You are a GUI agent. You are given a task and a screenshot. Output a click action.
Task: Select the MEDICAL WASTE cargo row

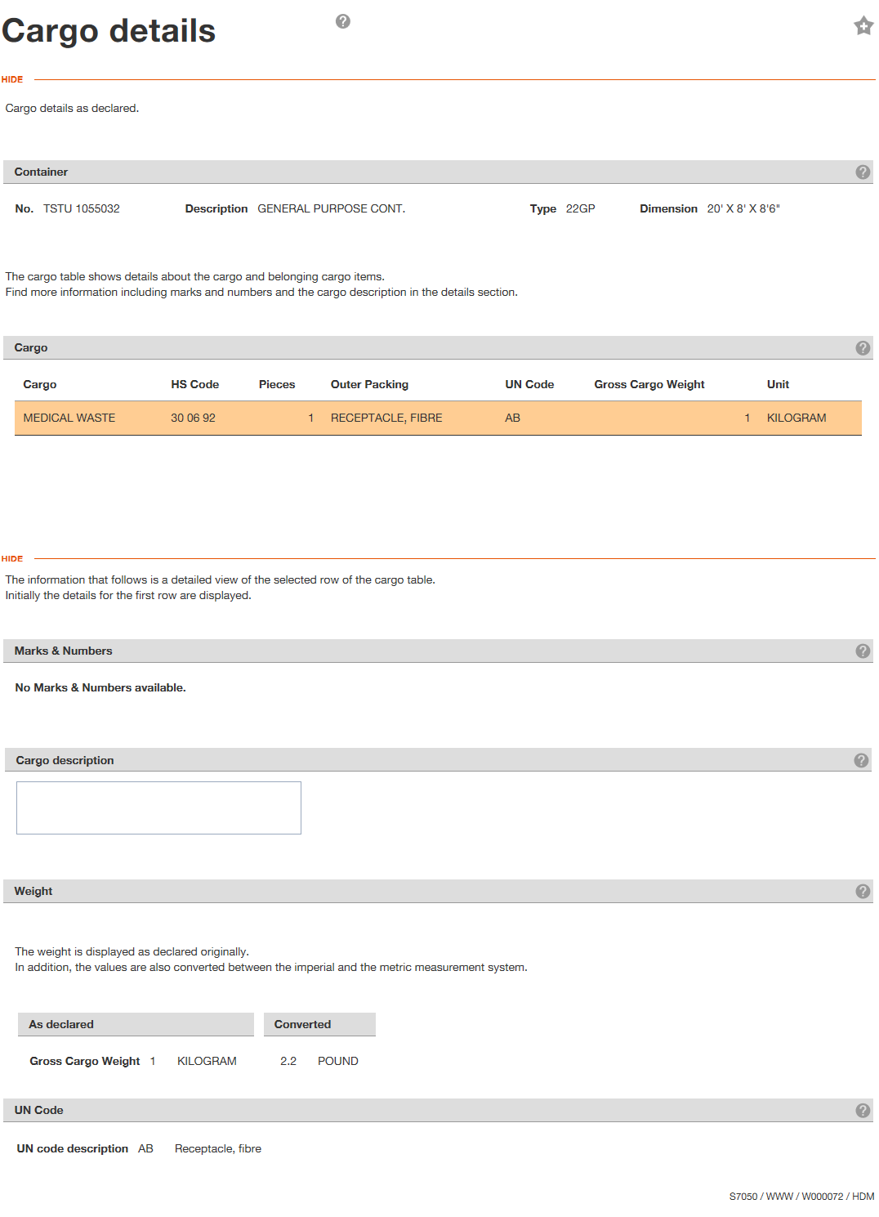click(x=438, y=418)
